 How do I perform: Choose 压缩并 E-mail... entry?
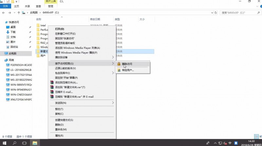tap(64, 92)
